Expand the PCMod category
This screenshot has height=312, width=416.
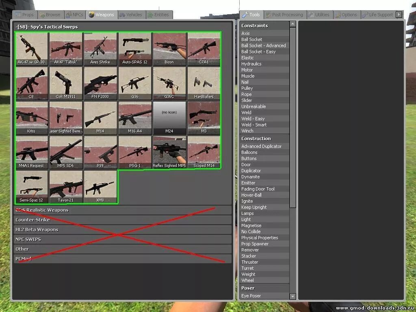point(123,259)
